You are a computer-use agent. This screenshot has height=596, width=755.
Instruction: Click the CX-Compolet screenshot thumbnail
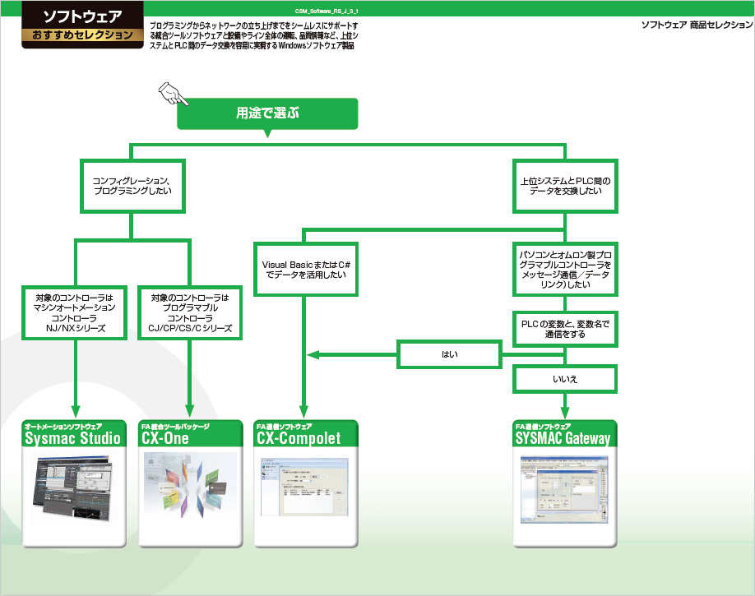click(x=304, y=487)
